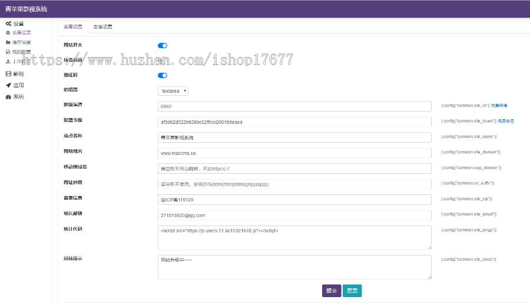
Task: Click the common.site_email config hint
Action: pyautogui.click(x=469, y=214)
